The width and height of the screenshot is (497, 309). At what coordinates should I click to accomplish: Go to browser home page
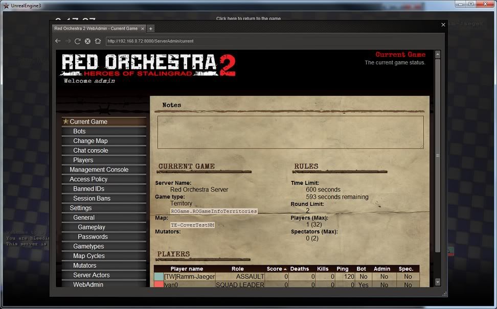click(98, 41)
